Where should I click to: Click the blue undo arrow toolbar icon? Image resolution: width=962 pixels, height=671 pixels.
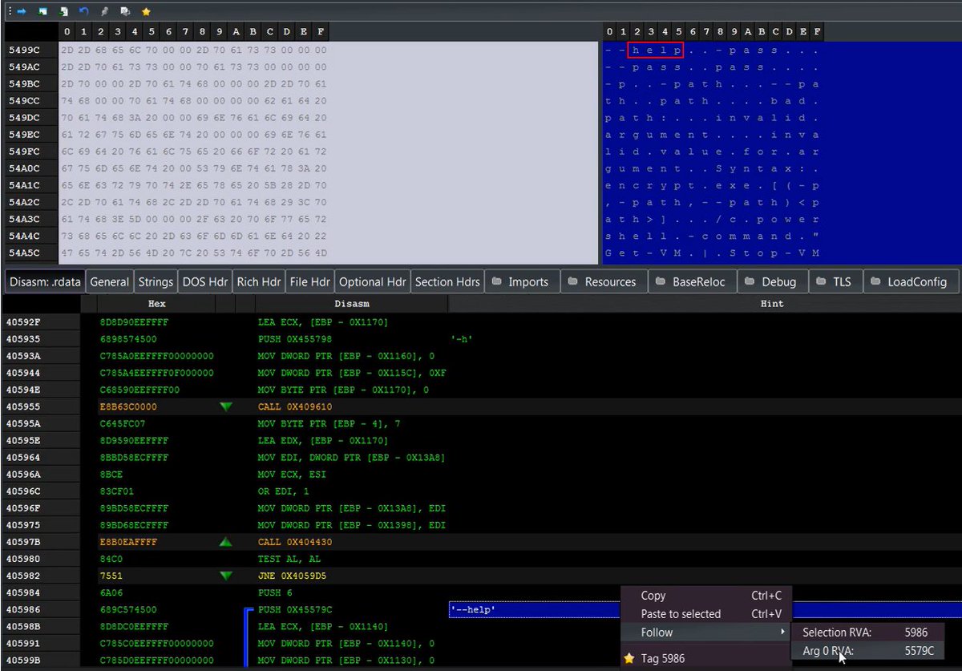pyautogui.click(x=84, y=12)
